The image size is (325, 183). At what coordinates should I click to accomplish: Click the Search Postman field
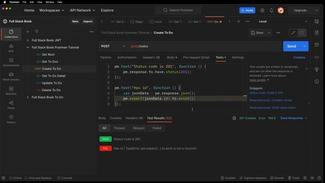tap(178, 10)
